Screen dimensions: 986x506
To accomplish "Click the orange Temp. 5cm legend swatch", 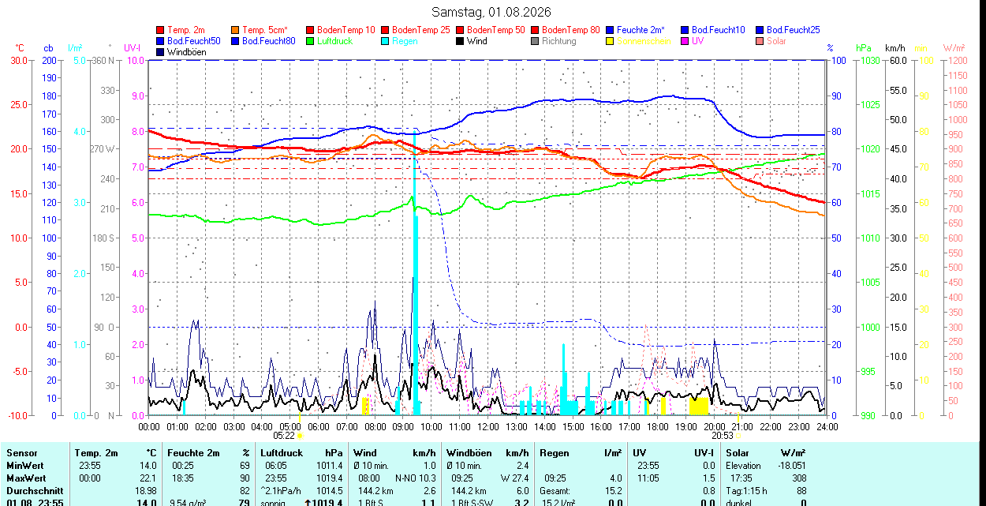I will (235, 29).
